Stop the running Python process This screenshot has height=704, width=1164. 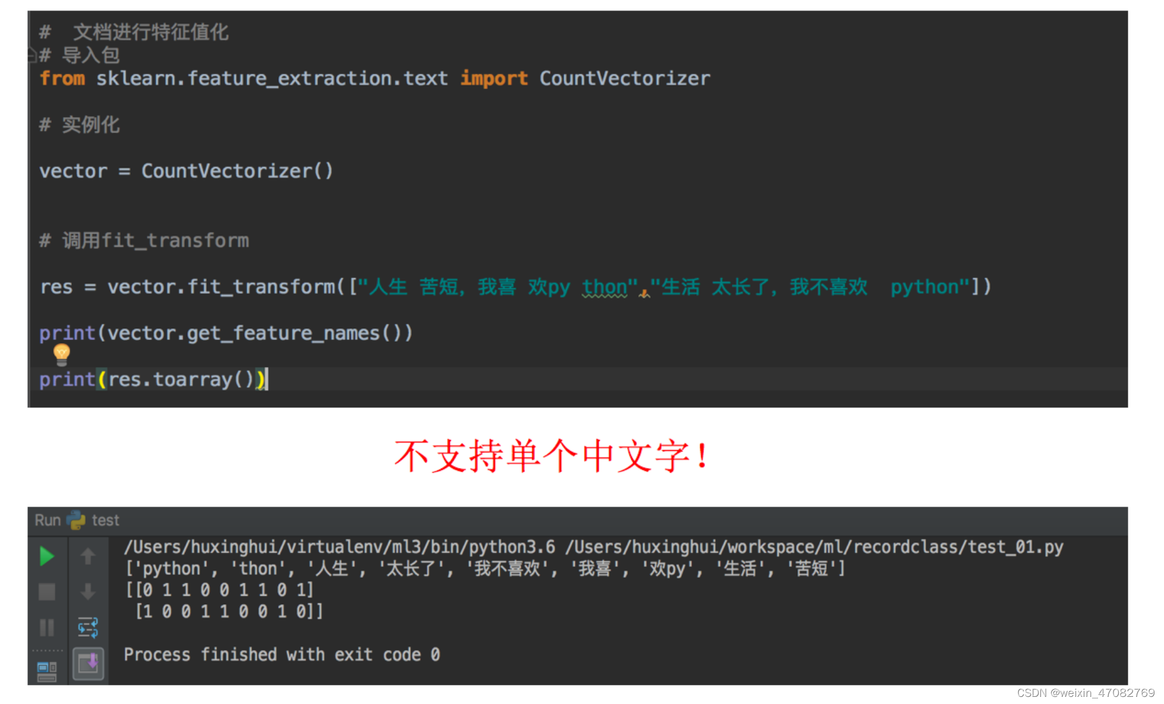tap(48, 592)
